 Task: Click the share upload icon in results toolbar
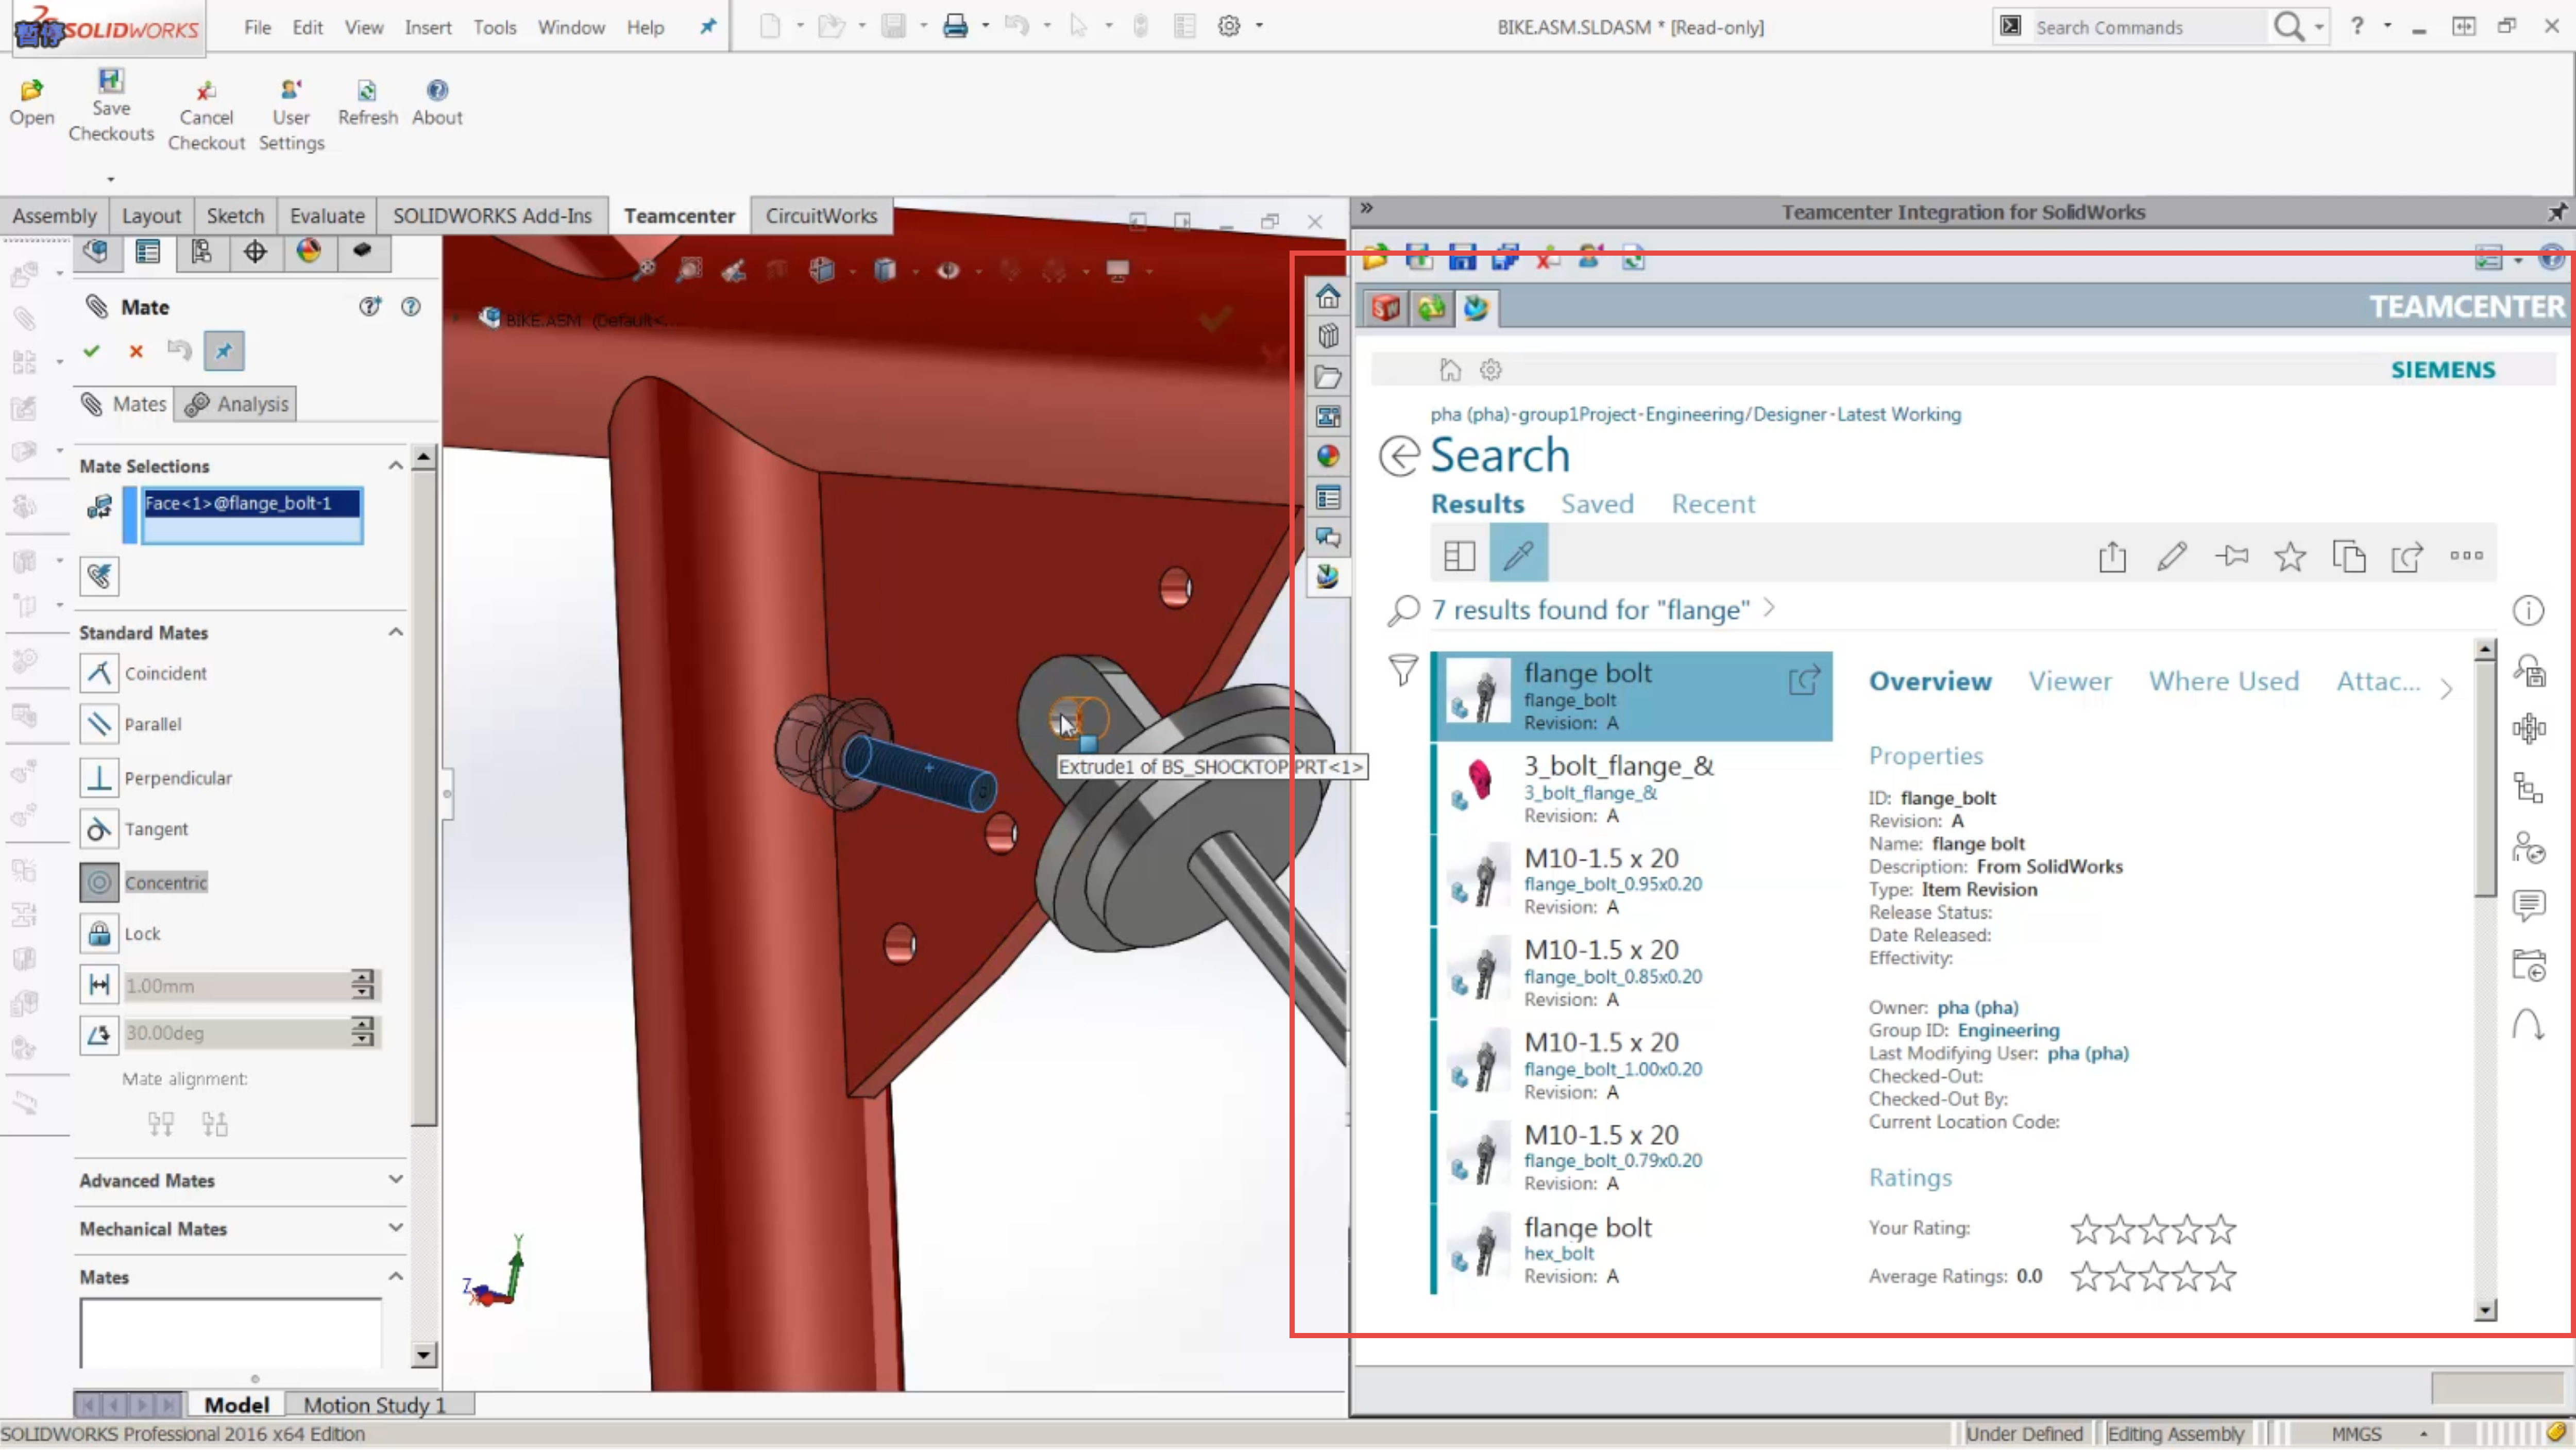coord(2112,556)
